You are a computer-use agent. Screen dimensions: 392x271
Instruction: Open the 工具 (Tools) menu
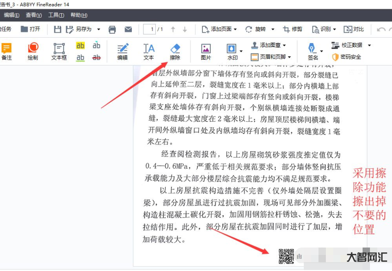[56, 15]
